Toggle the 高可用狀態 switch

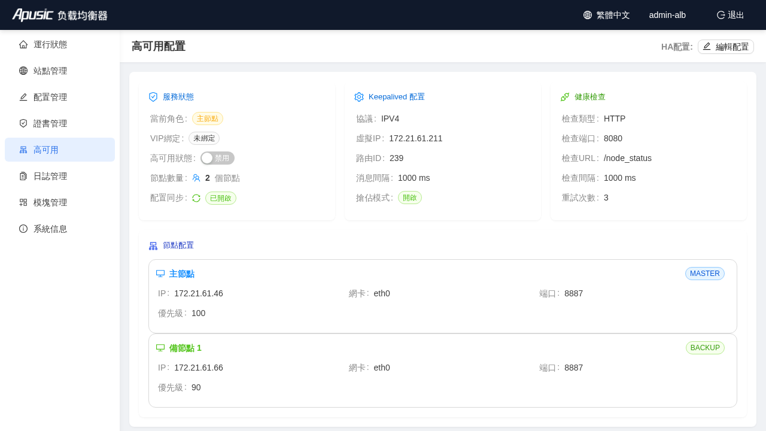tap(217, 158)
